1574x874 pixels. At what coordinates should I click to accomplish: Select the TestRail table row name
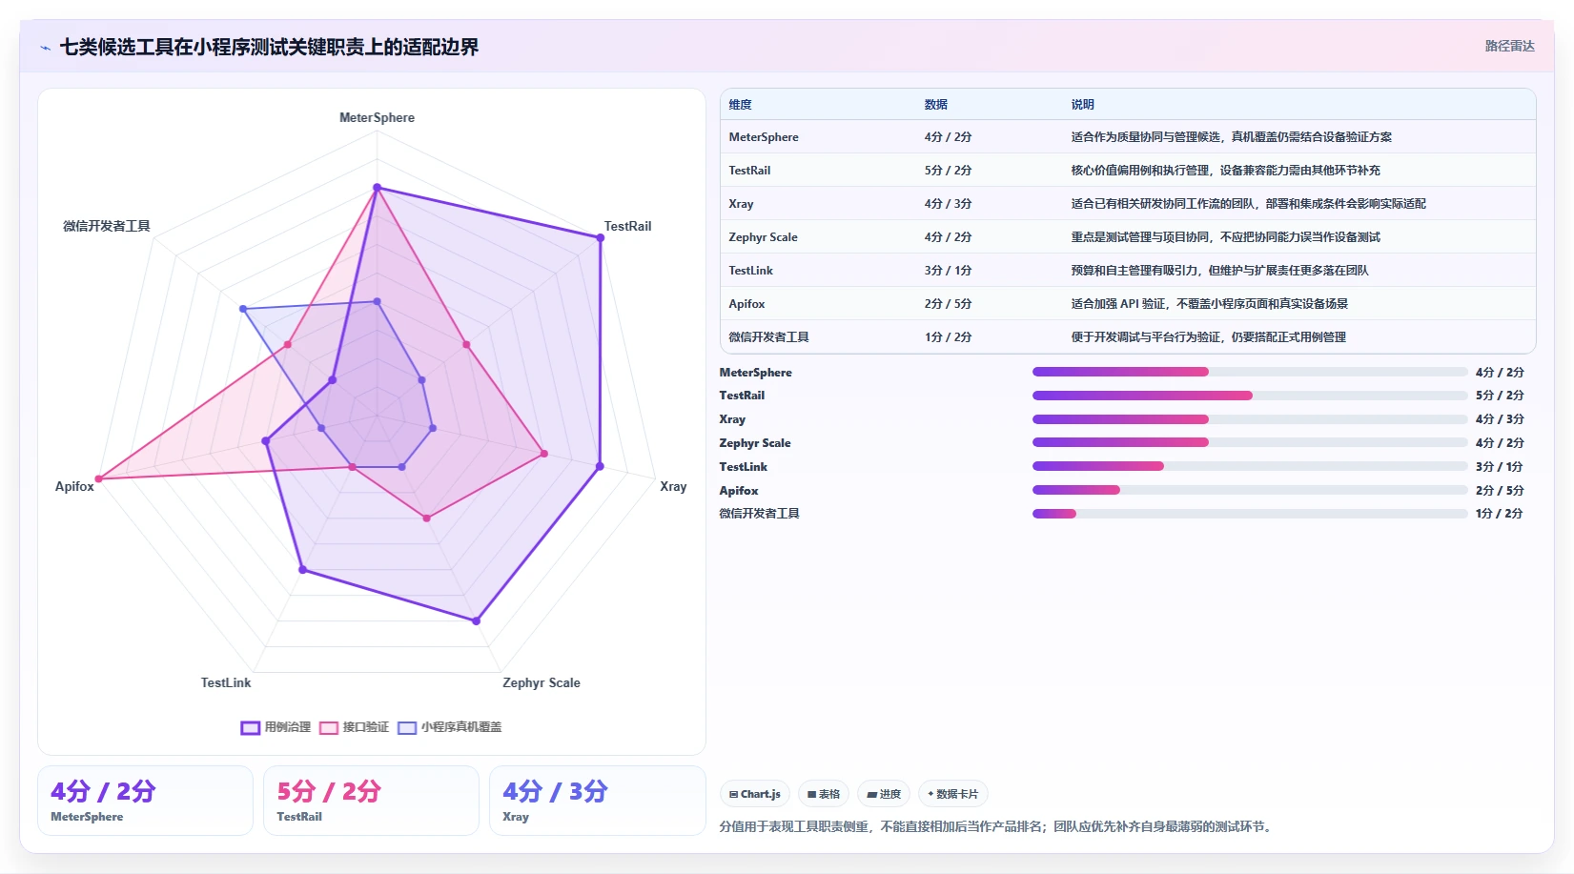point(749,171)
